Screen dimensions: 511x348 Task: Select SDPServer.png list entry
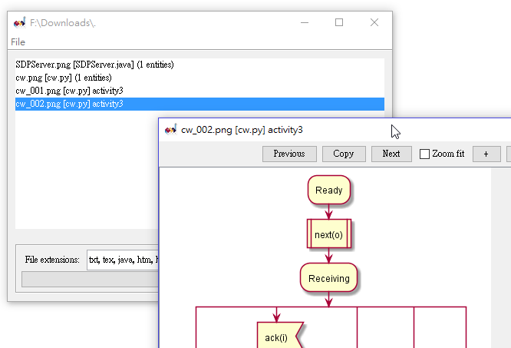tap(199, 65)
